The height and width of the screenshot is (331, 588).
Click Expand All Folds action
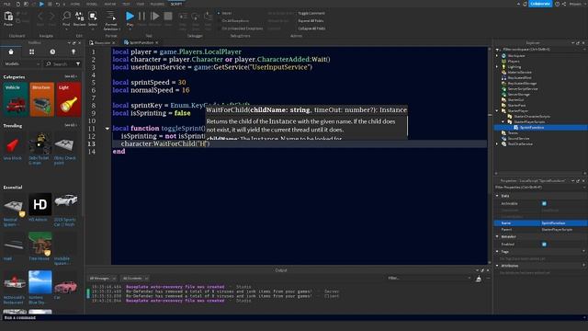point(311,20)
